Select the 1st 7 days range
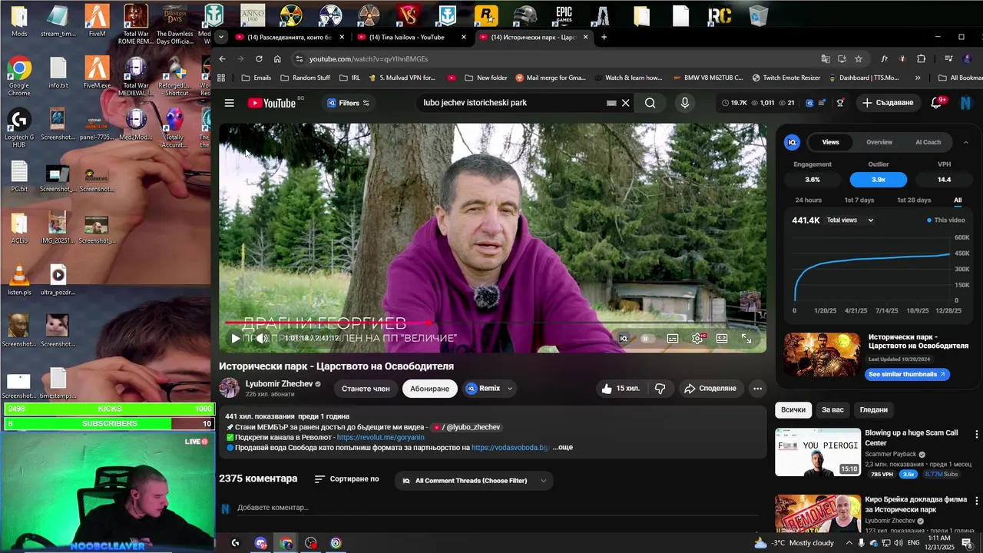This screenshot has height=553, width=983. coord(859,200)
